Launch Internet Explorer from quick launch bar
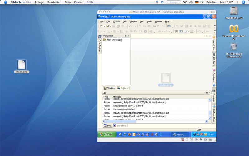249x156 pixels. pos(125,134)
